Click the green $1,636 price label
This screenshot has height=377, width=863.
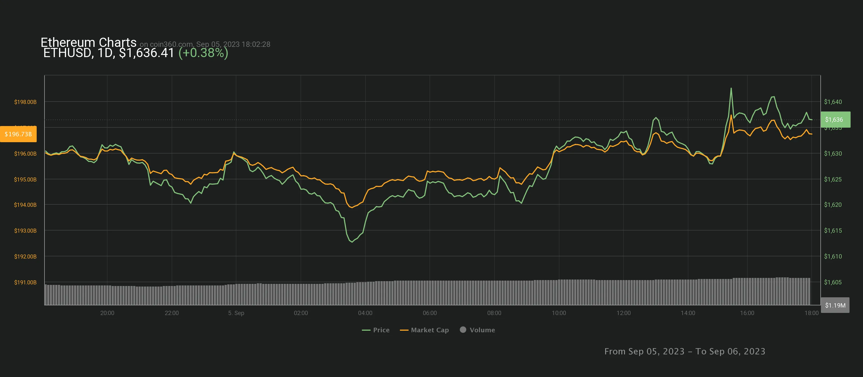(x=835, y=119)
